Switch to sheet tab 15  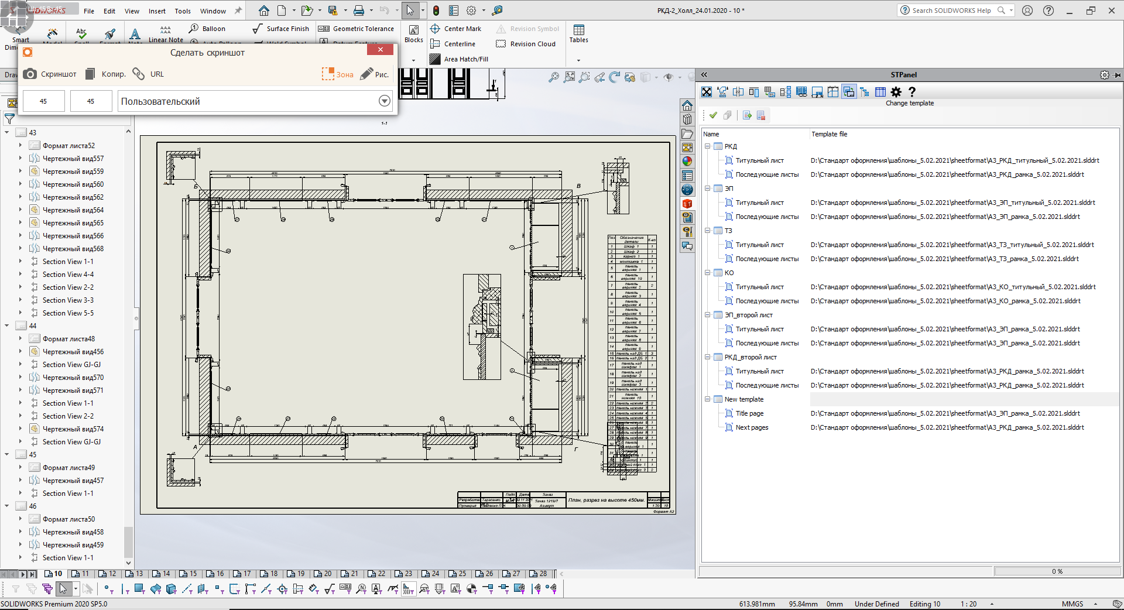[189, 574]
